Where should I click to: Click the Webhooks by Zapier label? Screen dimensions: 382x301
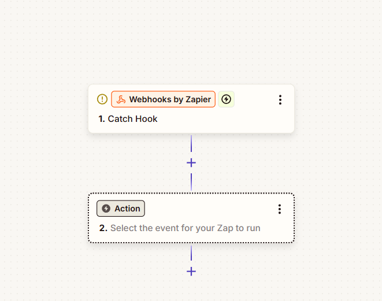pos(170,99)
